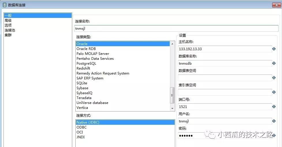Click the 密码 password field
Screen dimensions: 282x147
[225, 135]
